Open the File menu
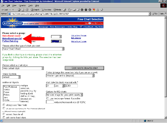Screen dimensions: 167x123 (x=3, y=5)
